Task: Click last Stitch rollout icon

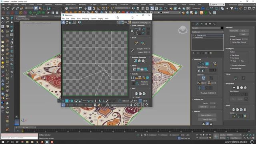Action: point(146,69)
